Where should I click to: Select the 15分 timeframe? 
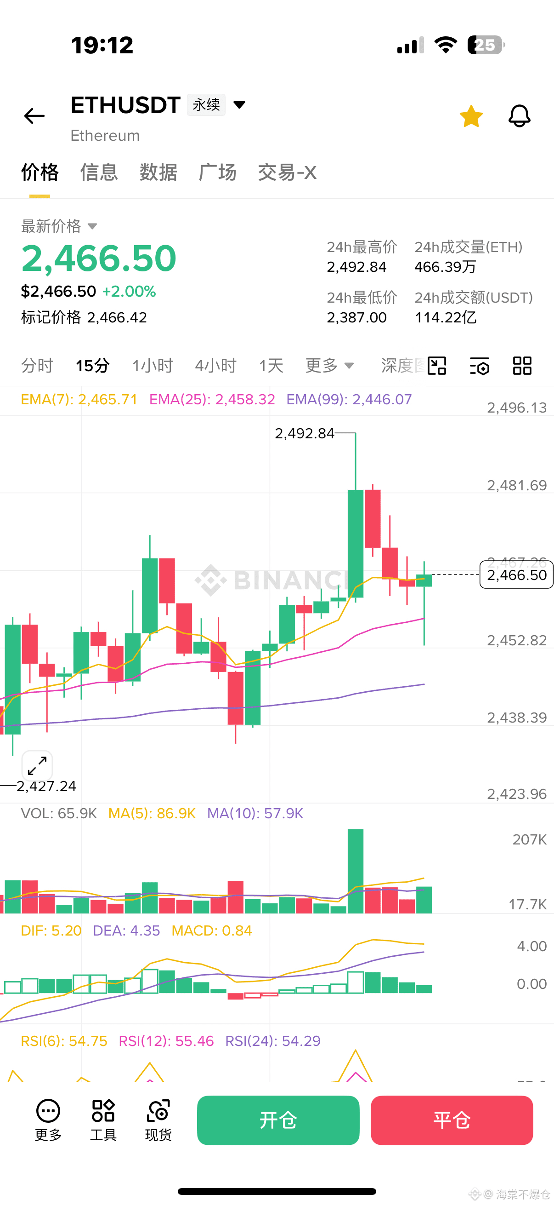pos(93,366)
